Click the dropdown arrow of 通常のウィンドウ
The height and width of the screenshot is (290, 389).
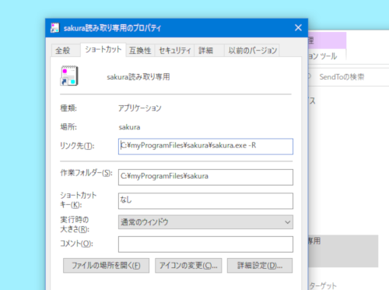coord(287,222)
